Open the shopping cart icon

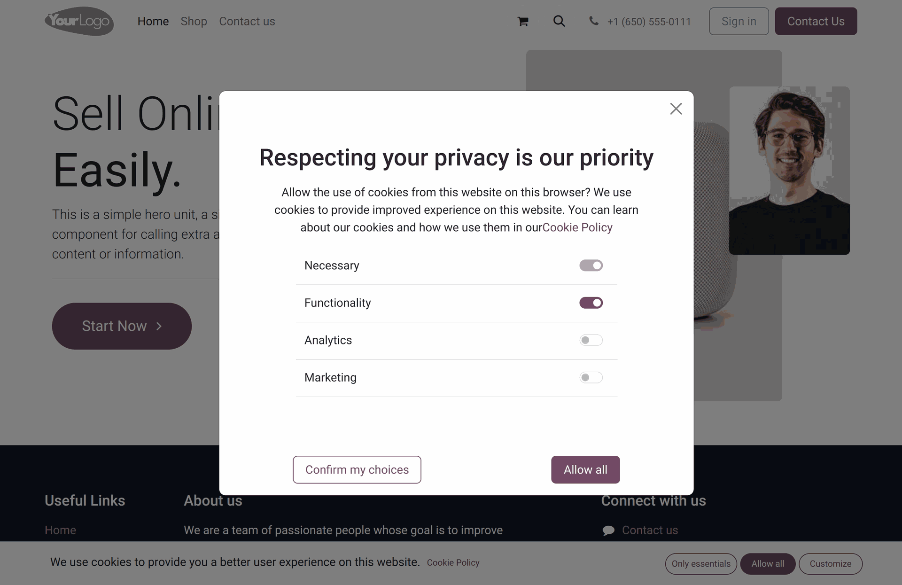click(523, 21)
